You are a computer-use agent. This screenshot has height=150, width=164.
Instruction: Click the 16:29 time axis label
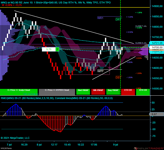(x=24, y=145)
